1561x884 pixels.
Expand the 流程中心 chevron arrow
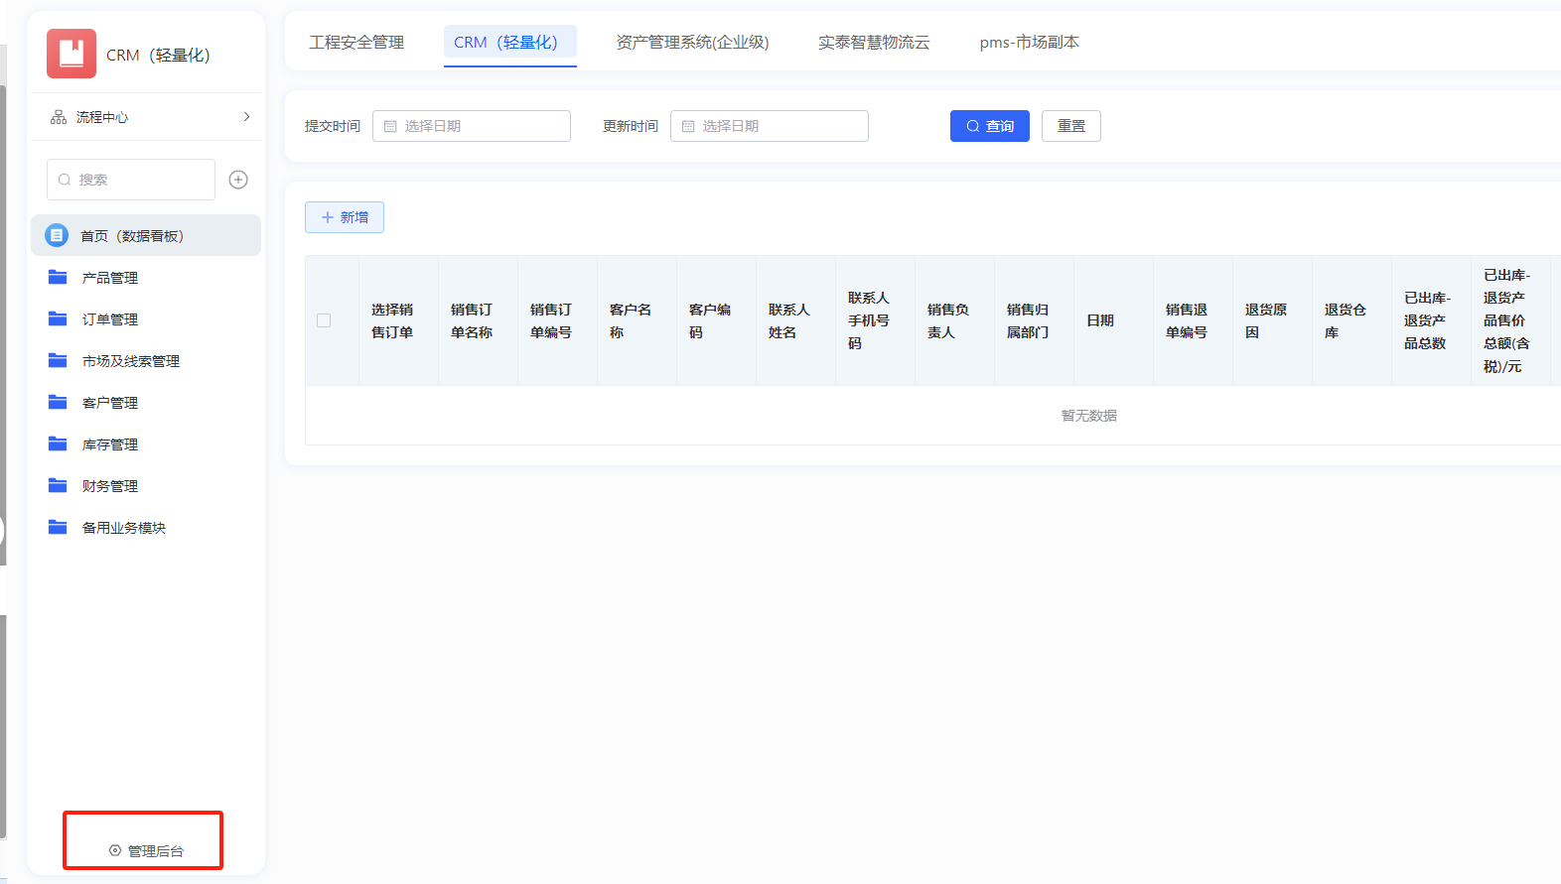click(x=246, y=117)
